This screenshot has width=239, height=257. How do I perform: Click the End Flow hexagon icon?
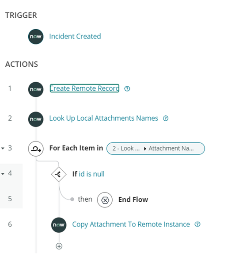coord(105,200)
